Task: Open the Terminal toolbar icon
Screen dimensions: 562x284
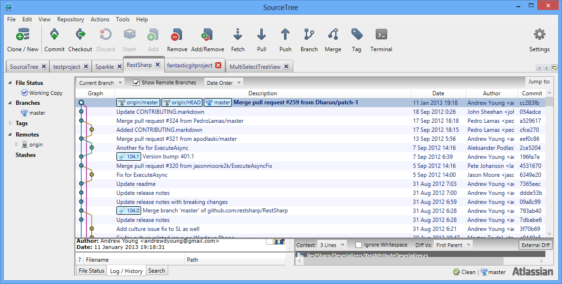Action: coord(381,35)
